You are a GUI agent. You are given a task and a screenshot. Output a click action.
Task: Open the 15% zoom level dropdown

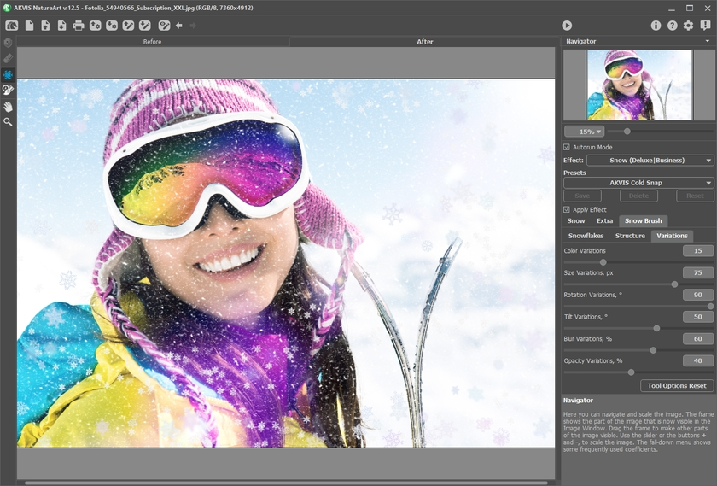584,132
